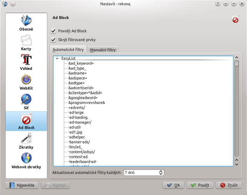
Task: Select the -bin/ad_ filter row
Action: coord(75,147)
